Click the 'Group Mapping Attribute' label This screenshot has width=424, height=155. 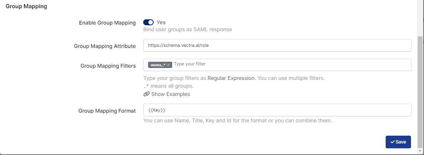tap(105, 46)
